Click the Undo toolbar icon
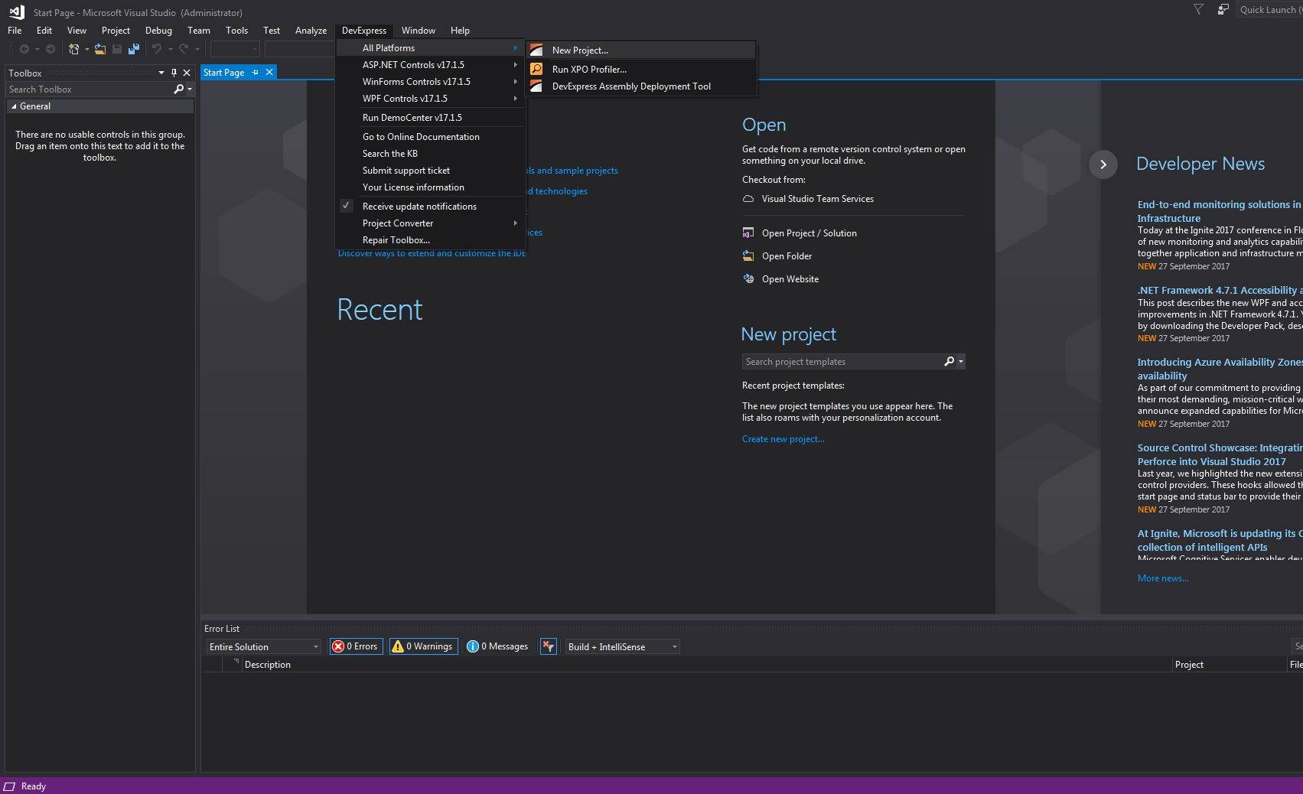The height and width of the screenshot is (794, 1303). click(x=157, y=49)
